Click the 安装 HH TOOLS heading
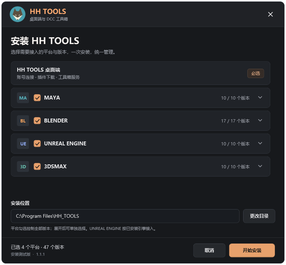 45,41
